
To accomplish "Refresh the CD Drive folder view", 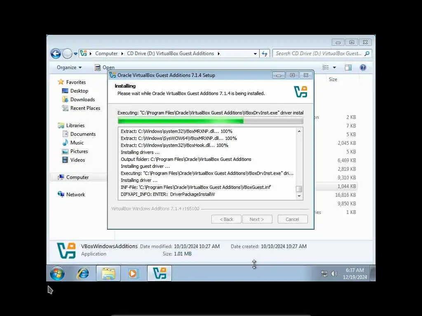I will pyautogui.click(x=265, y=54).
